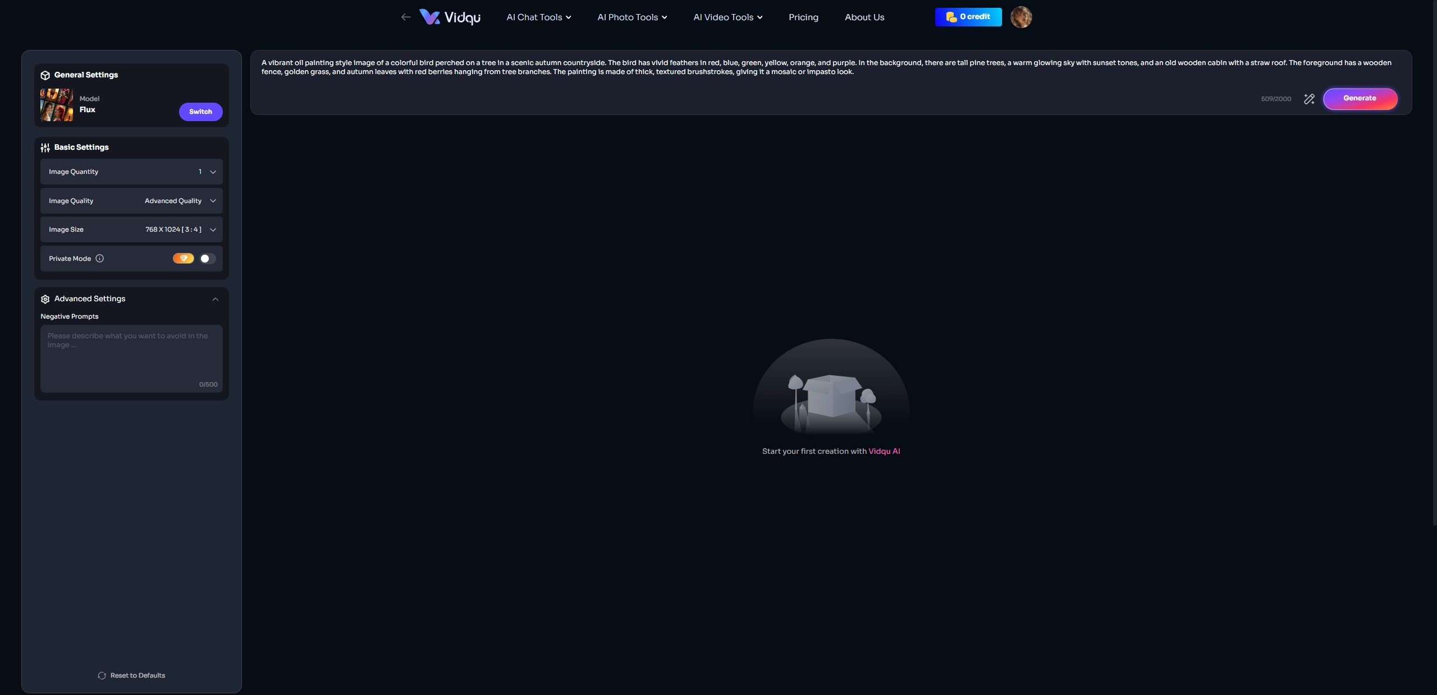Click the back arrow beside the Vidqu logo

pos(405,17)
